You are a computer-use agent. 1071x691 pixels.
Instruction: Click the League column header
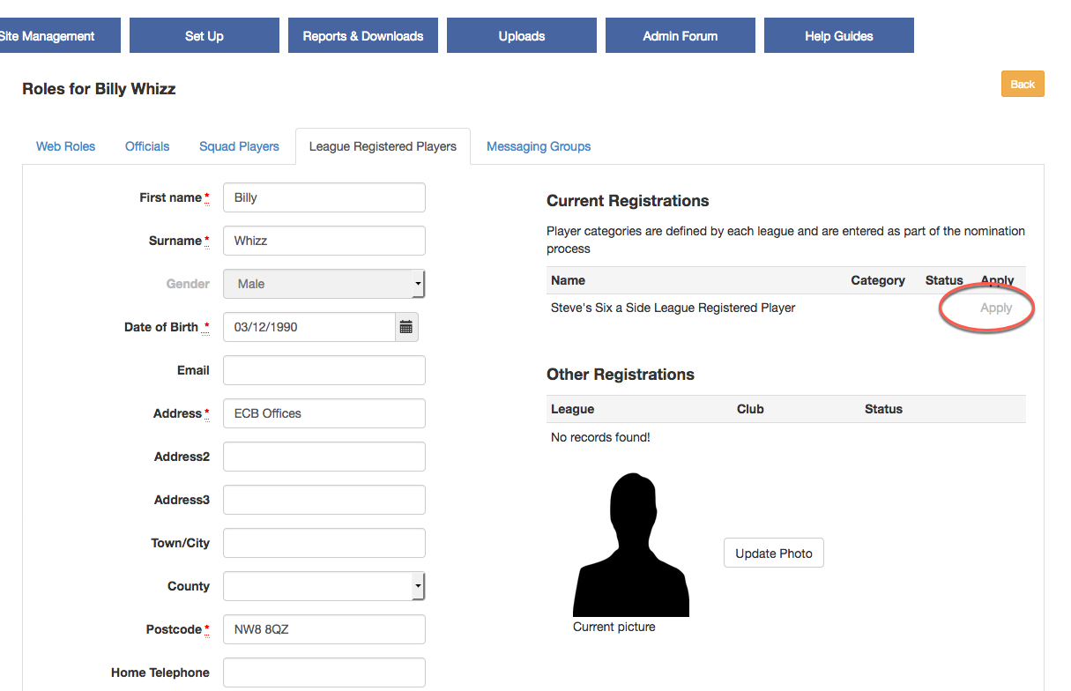click(x=572, y=409)
